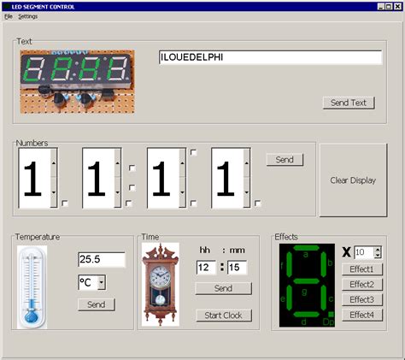Check the box above third digit

[193, 152]
